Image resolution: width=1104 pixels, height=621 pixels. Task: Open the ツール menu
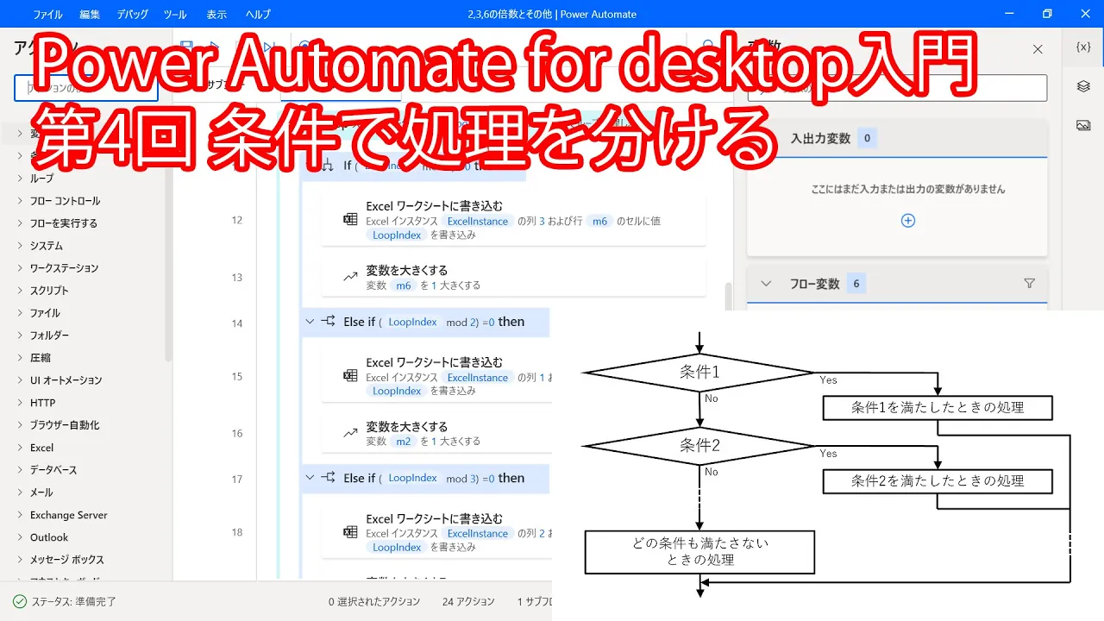click(175, 15)
